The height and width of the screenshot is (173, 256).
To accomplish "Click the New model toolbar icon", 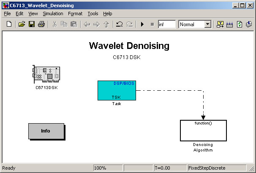I will [x=9, y=24].
